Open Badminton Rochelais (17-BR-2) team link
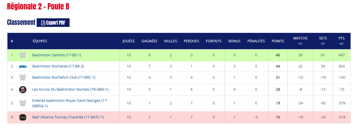 [58, 66]
